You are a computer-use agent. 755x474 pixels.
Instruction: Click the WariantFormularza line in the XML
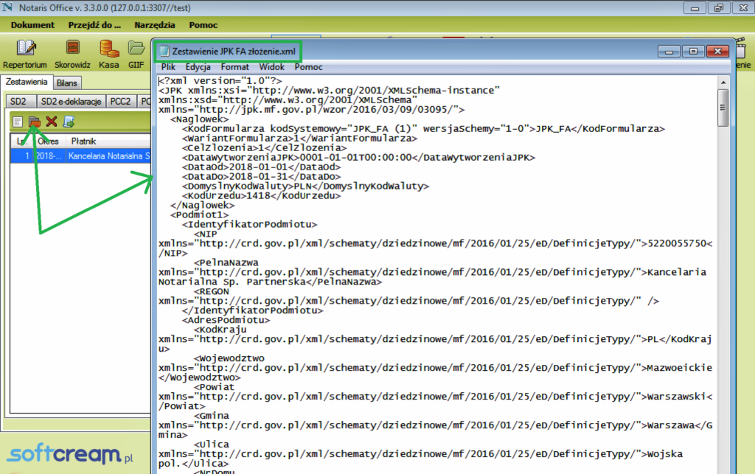(x=299, y=138)
